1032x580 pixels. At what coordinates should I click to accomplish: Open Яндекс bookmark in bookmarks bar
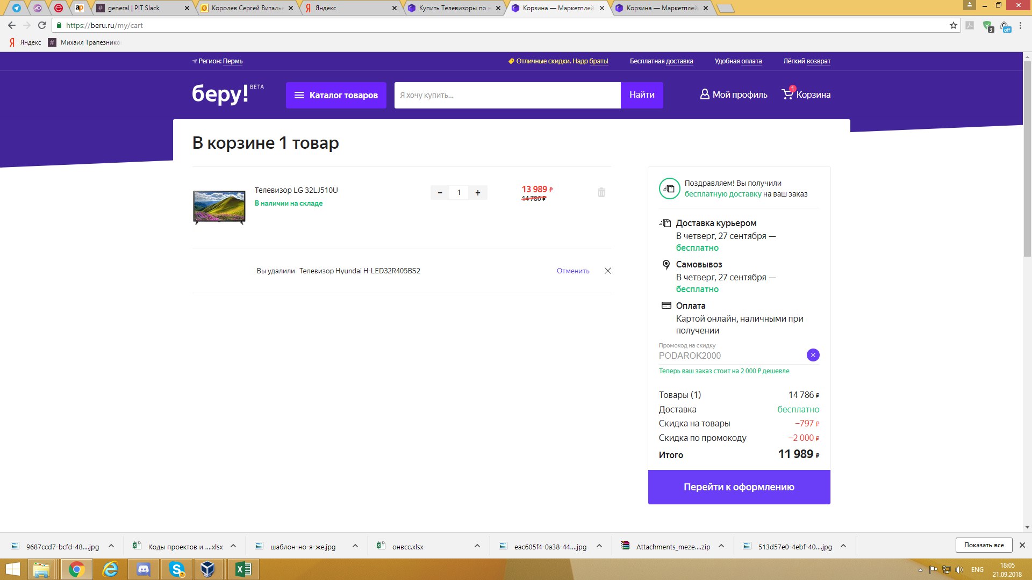click(25, 42)
